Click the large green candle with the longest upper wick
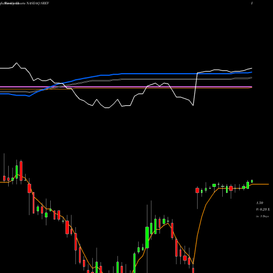Image resolution: width=273 pixels, height=273 pixels. [147, 237]
